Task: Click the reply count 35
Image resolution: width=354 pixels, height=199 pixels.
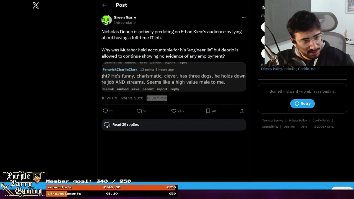Action: pos(111,111)
